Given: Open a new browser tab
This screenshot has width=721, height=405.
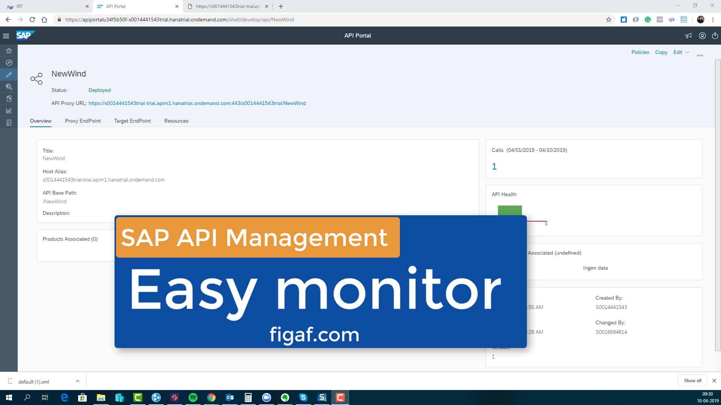Looking at the screenshot, I should (x=281, y=6).
